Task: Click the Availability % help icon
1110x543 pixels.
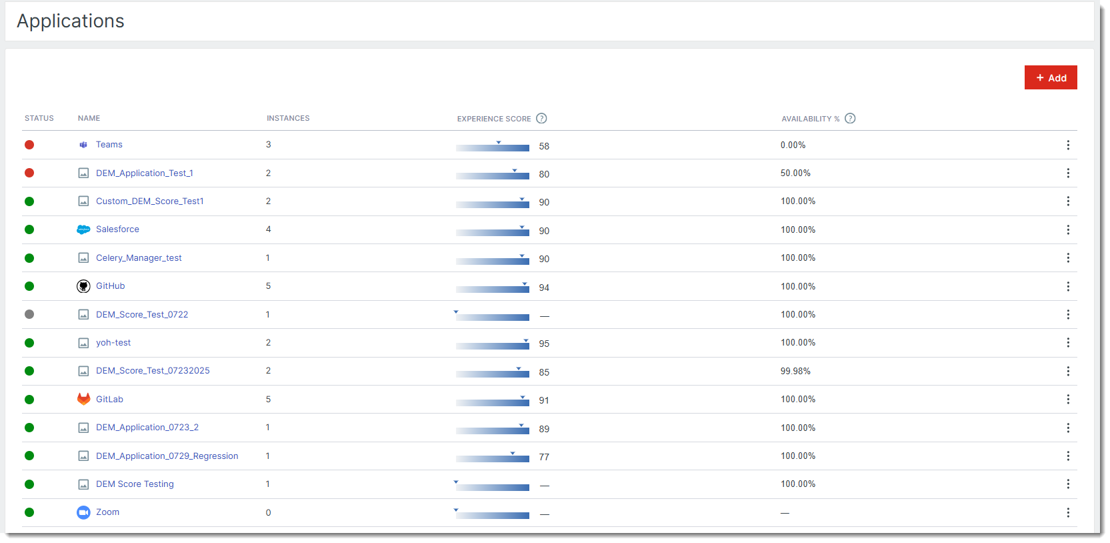Action: coord(850,118)
